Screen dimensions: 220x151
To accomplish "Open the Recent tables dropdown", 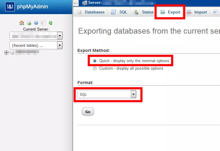I will [x=60, y=45].
